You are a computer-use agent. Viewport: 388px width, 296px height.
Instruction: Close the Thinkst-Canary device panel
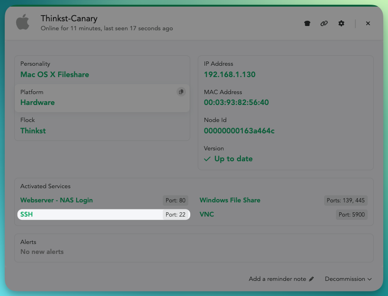pos(368,23)
